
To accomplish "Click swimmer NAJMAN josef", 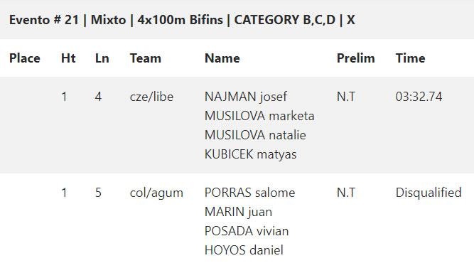I will [245, 97].
